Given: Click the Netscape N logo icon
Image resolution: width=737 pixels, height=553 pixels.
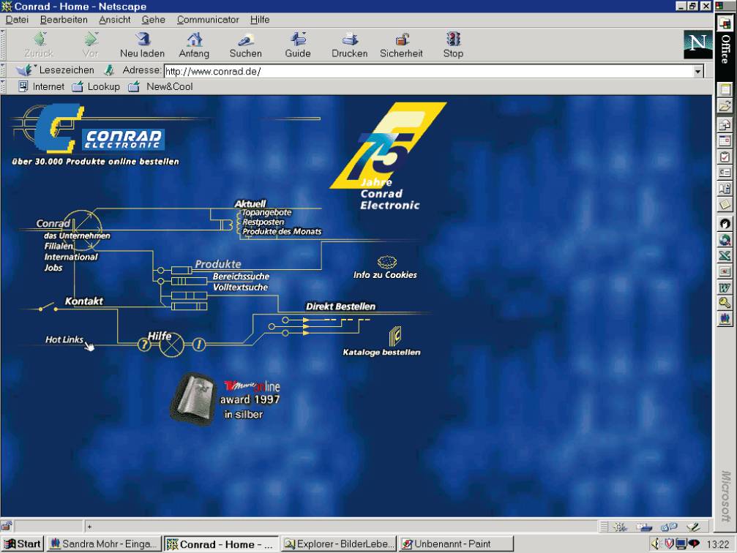Looking at the screenshot, I should tap(697, 44).
